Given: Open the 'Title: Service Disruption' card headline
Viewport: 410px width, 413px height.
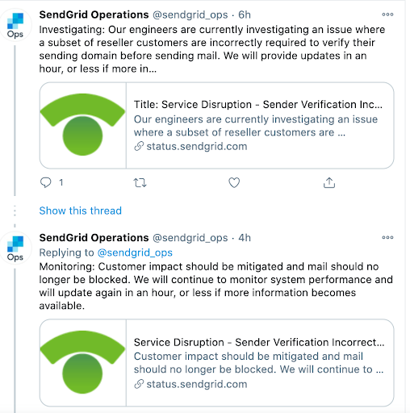Looking at the screenshot, I should (258, 104).
